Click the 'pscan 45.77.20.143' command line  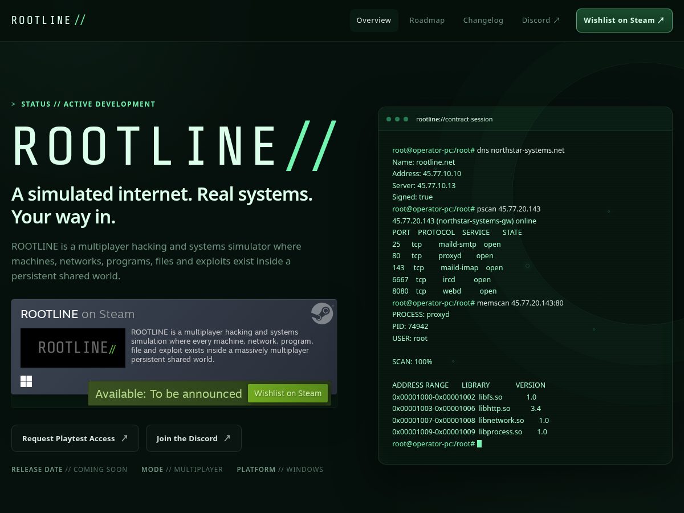tap(466, 209)
